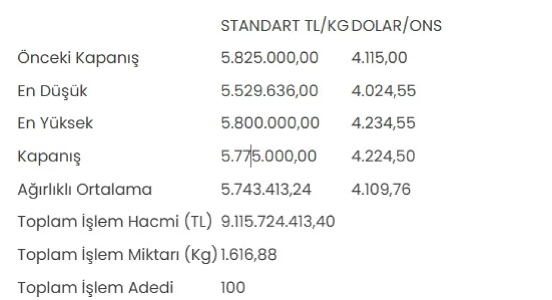Click the weighted average 5.743.413,24

point(266,189)
